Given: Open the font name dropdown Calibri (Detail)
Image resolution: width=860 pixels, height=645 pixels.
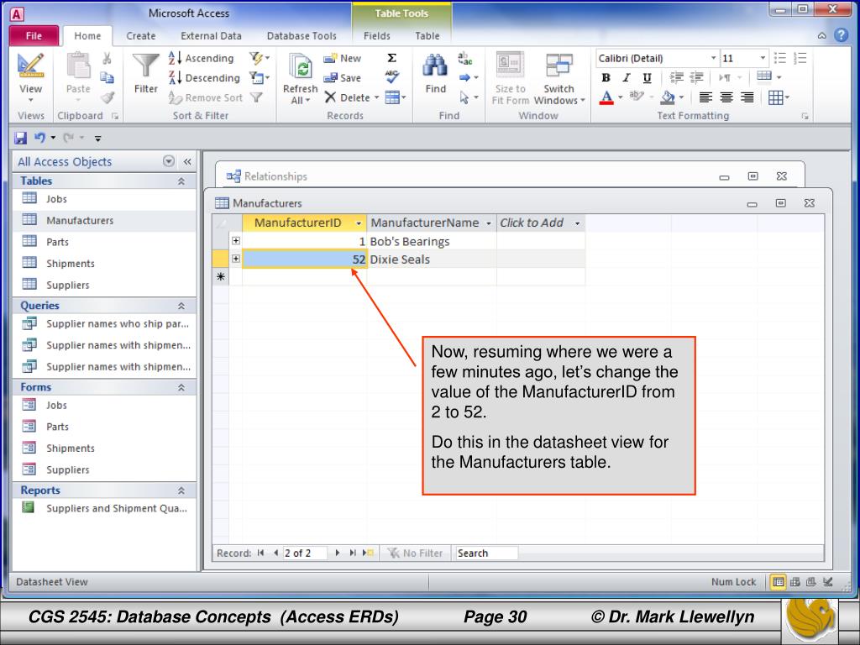Looking at the screenshot, I should point(714,58).
